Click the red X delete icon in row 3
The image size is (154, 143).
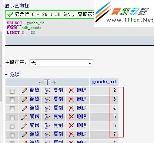[71, 100]
